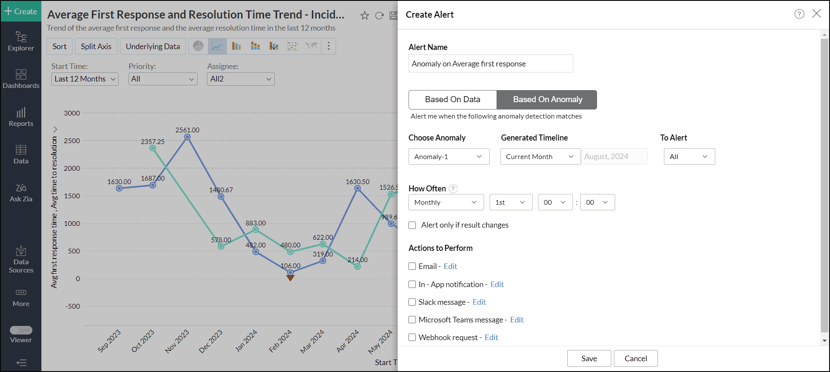
Task: Mark report as favorite with star
Action: coord(365,16)
